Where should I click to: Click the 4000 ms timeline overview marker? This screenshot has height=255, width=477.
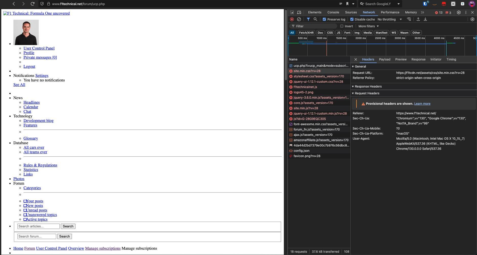click(439, 38)
